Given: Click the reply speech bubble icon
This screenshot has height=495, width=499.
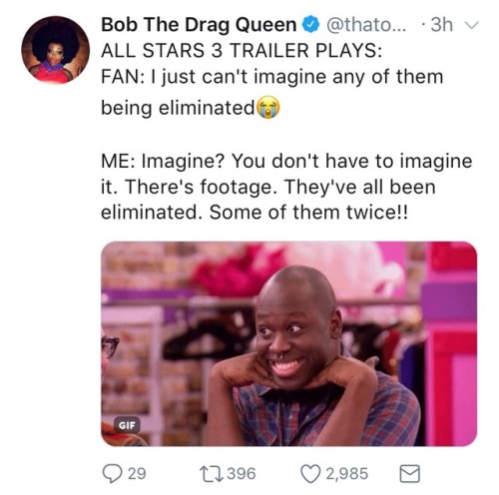Looking at the screenshot, I should click(x=112, y=473).
